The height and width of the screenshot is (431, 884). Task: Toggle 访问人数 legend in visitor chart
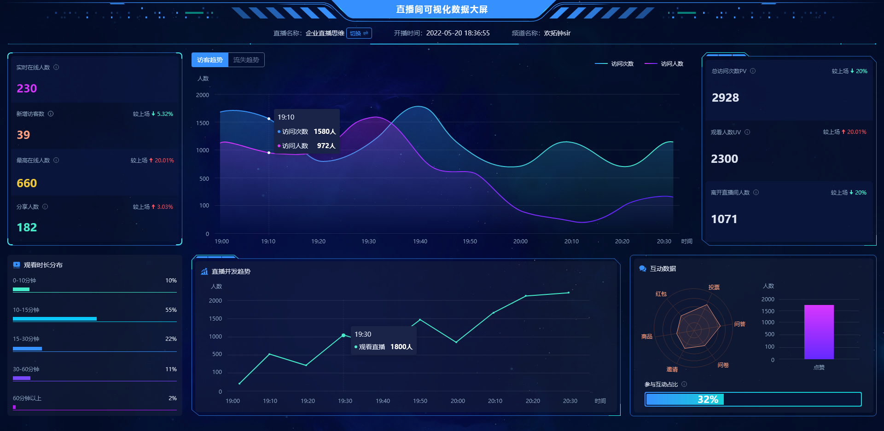click(x=664, y=64)
